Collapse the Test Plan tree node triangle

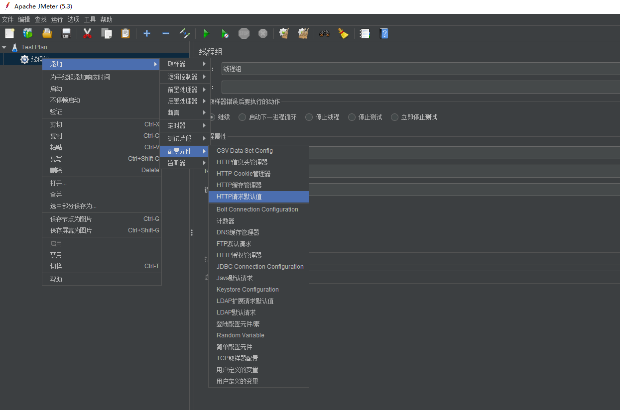(4, 47)
